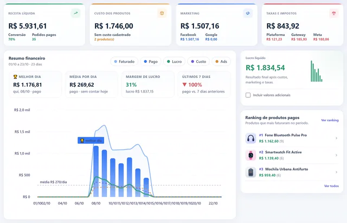Click the Meta R$ 180,86 amount

click(321, 40)
